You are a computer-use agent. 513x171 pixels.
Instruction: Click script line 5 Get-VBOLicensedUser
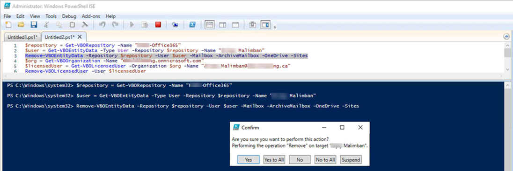[158, 66]
